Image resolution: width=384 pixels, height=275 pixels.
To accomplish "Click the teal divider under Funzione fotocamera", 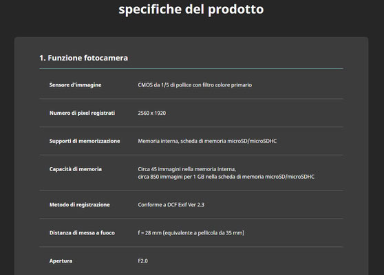I will (191, 69).
